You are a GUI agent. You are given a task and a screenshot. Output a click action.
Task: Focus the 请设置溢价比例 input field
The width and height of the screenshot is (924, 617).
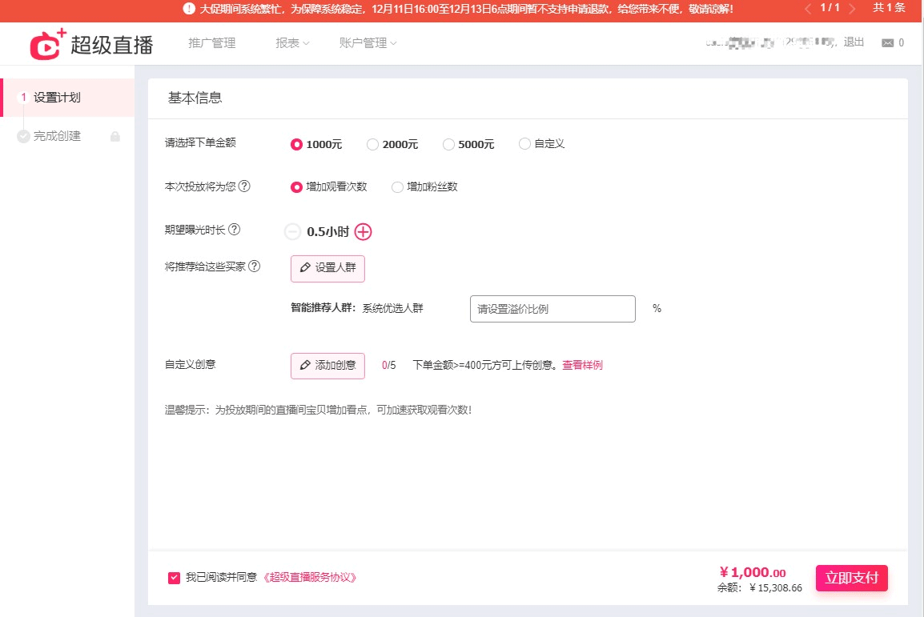552,309
